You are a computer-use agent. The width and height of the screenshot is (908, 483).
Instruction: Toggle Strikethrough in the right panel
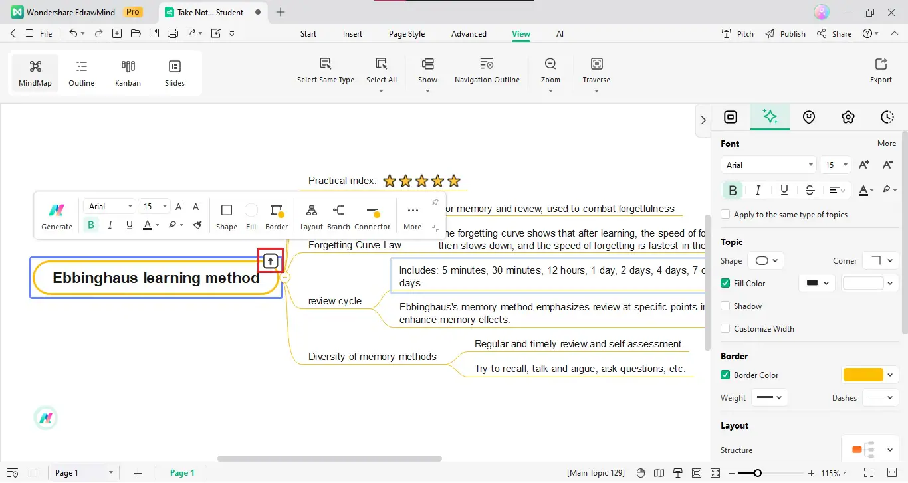point(810,190)
